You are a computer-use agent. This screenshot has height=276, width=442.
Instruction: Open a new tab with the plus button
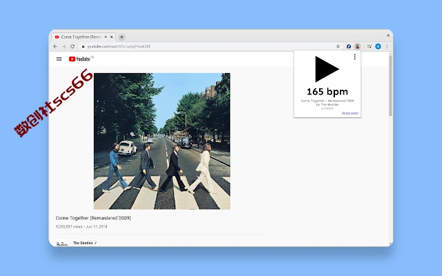click(x=122, y=37)
